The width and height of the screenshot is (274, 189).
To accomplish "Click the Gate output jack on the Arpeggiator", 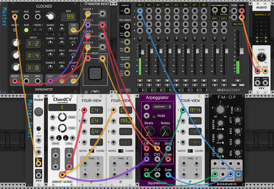I will tap(168, 174).
